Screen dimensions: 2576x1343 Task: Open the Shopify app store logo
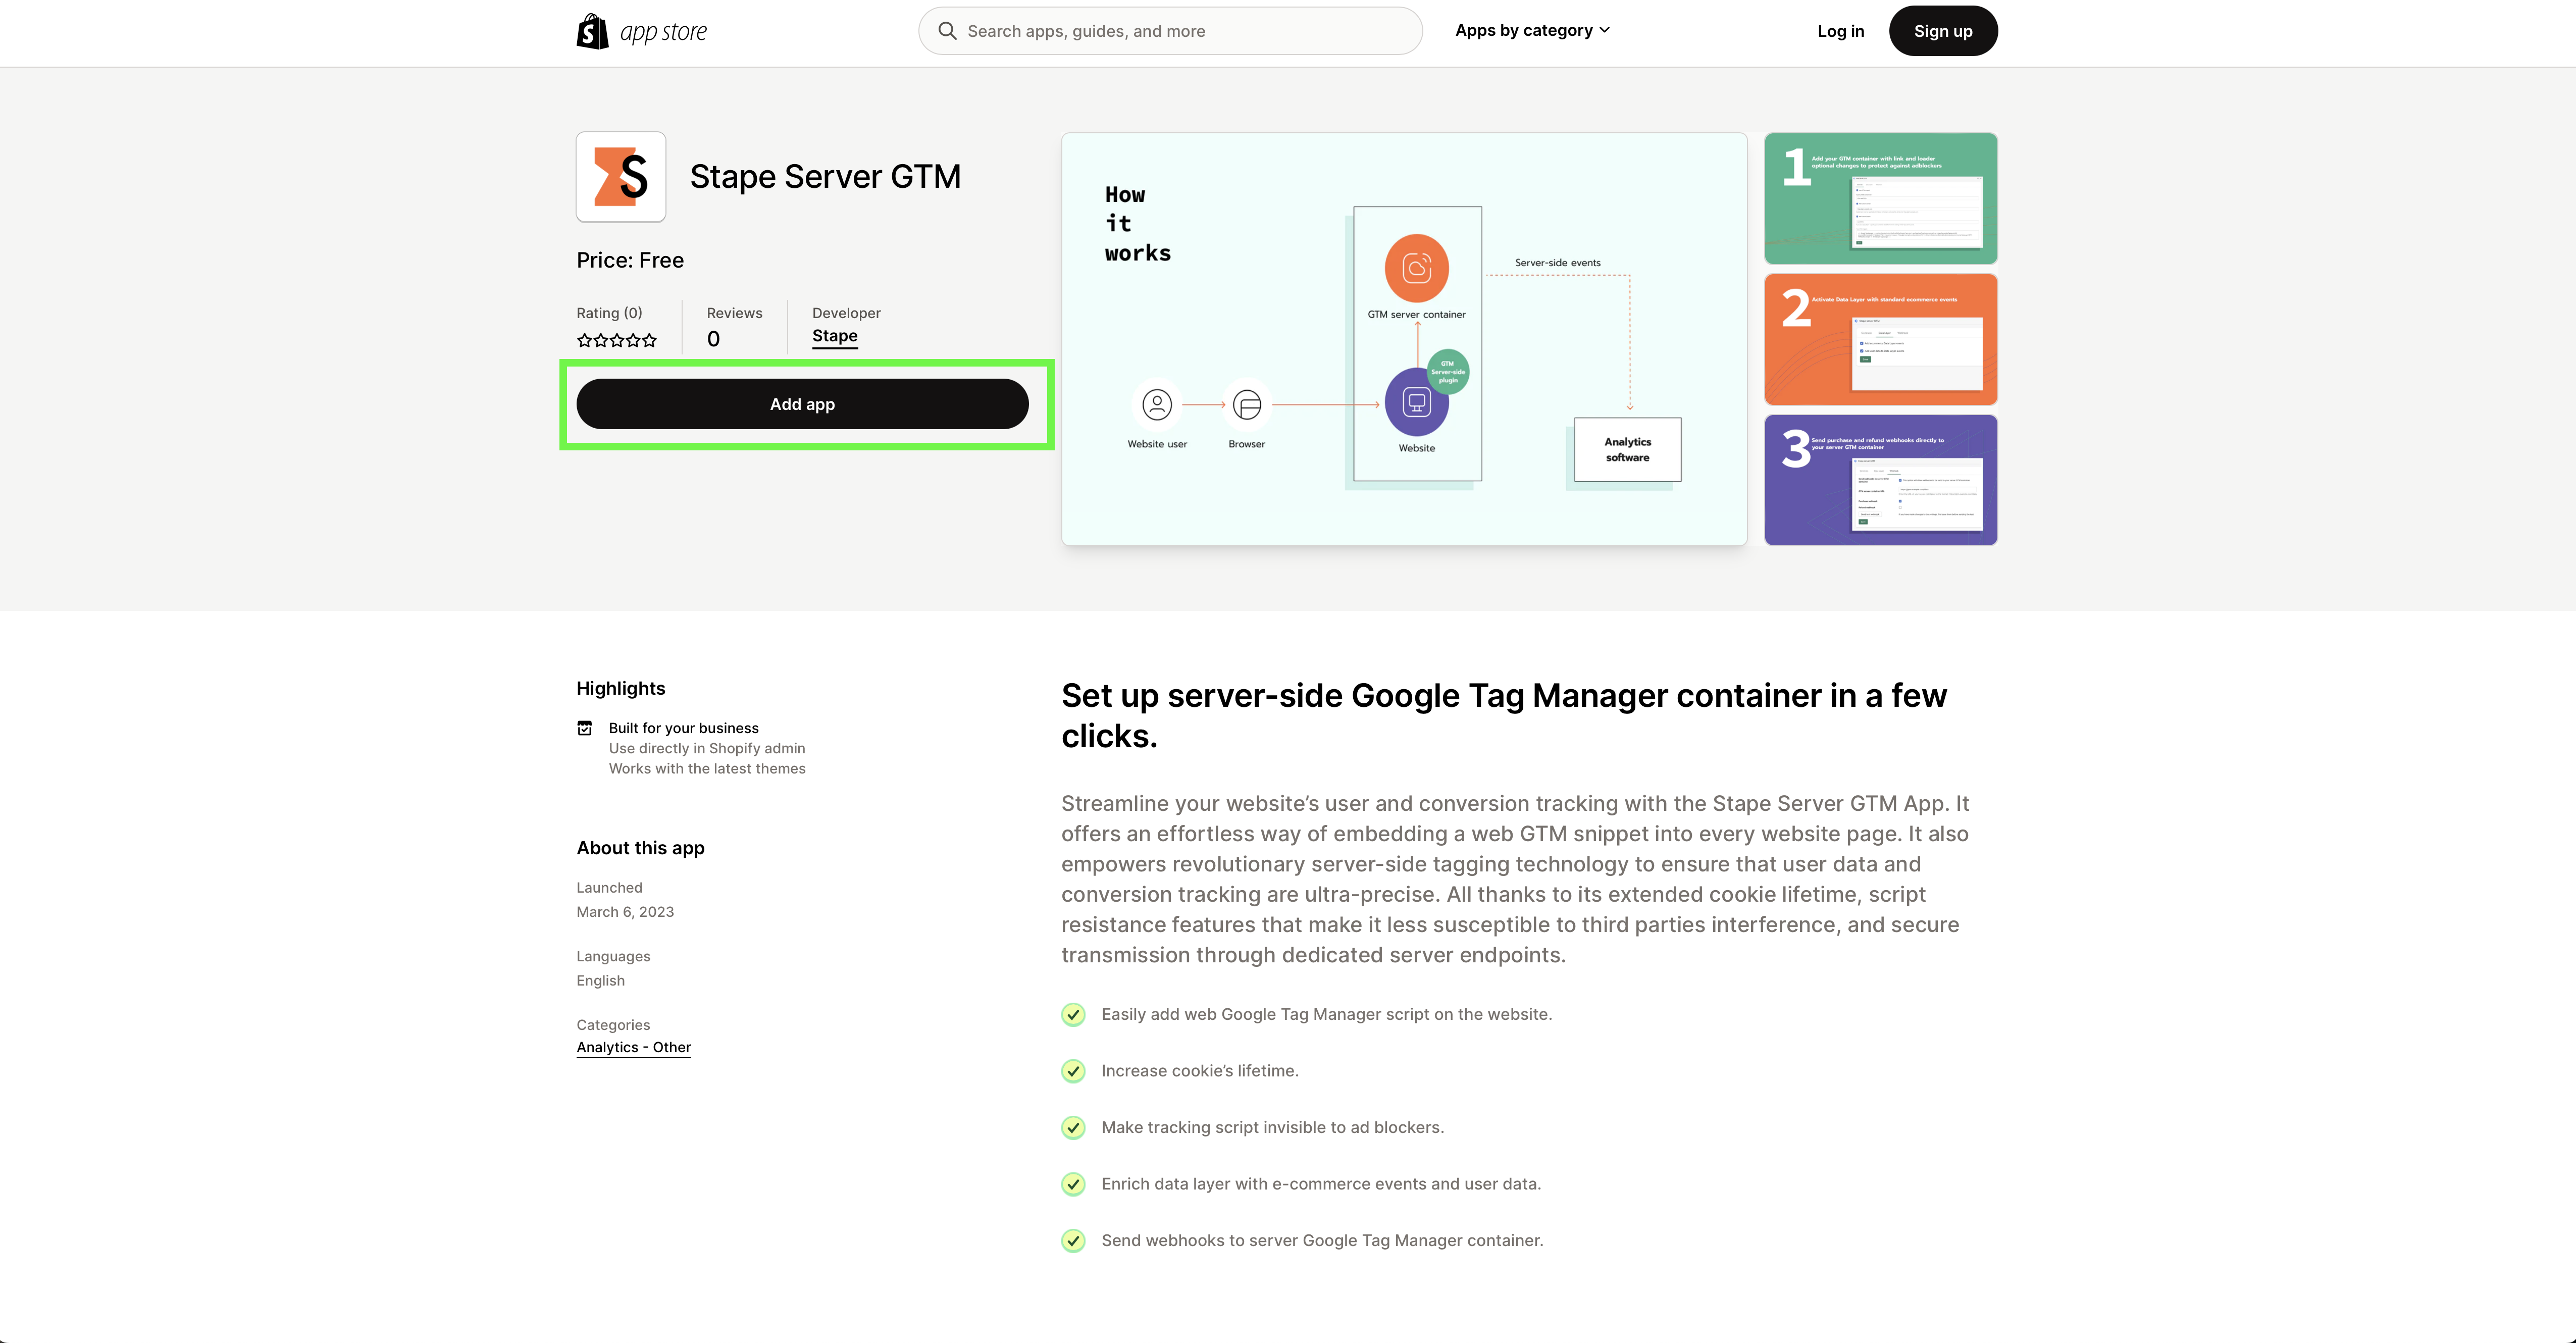click(x=641, y=31)
